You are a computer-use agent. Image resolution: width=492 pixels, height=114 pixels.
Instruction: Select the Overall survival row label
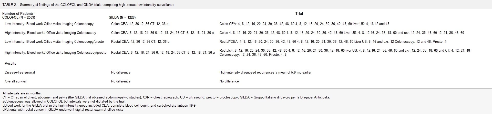pyautogui.click(x=16, y=81)
